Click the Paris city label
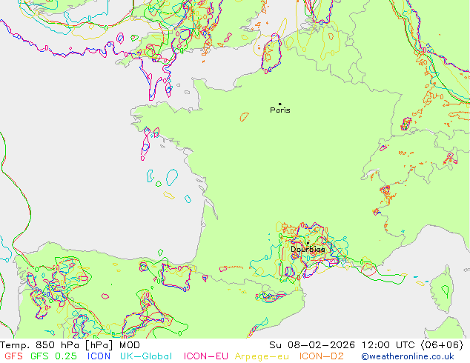Image resolution: width=470 pixels, height=363 pixels. pyautogui.click(x=280, y=110)
